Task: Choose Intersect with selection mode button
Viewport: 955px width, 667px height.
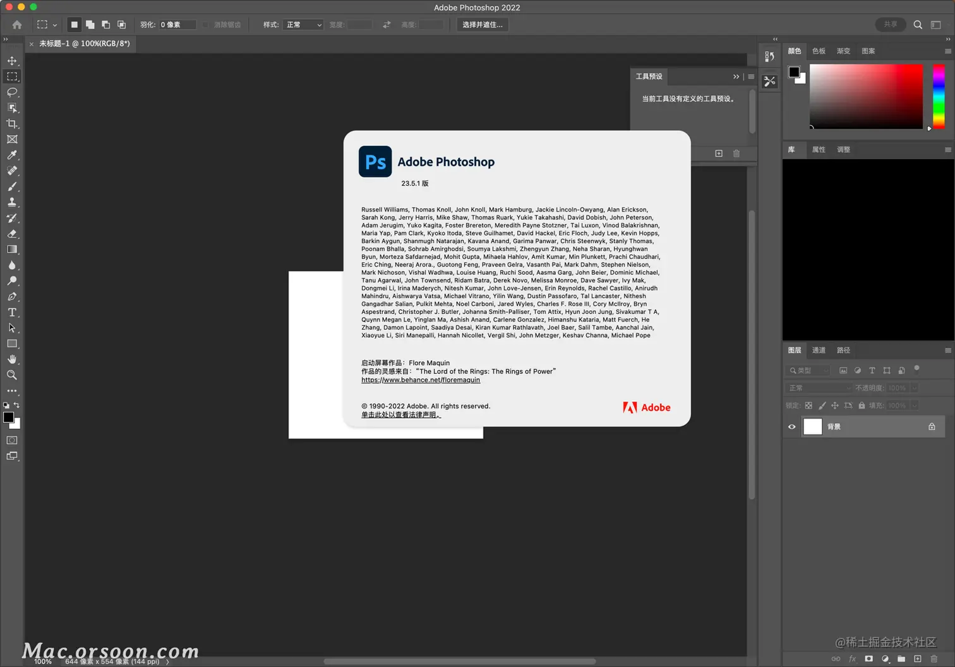Action: pos(121,25)
